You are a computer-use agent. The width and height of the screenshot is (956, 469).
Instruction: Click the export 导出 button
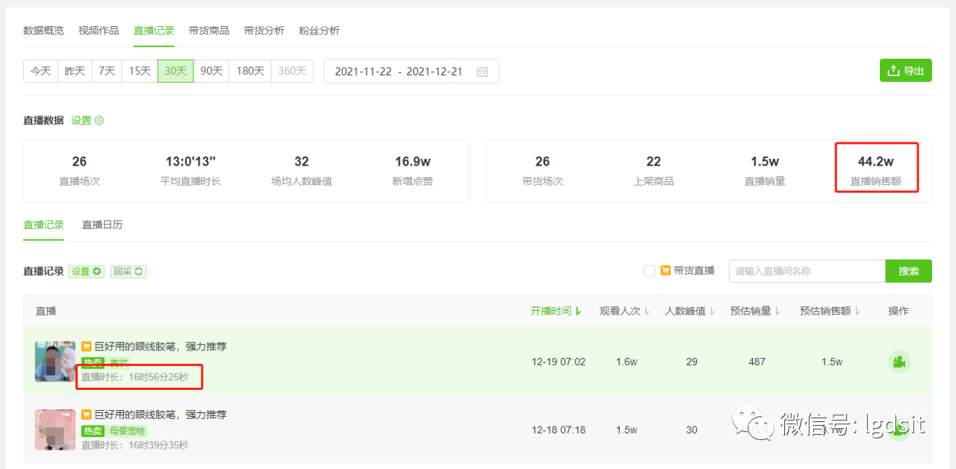(905, 71)
